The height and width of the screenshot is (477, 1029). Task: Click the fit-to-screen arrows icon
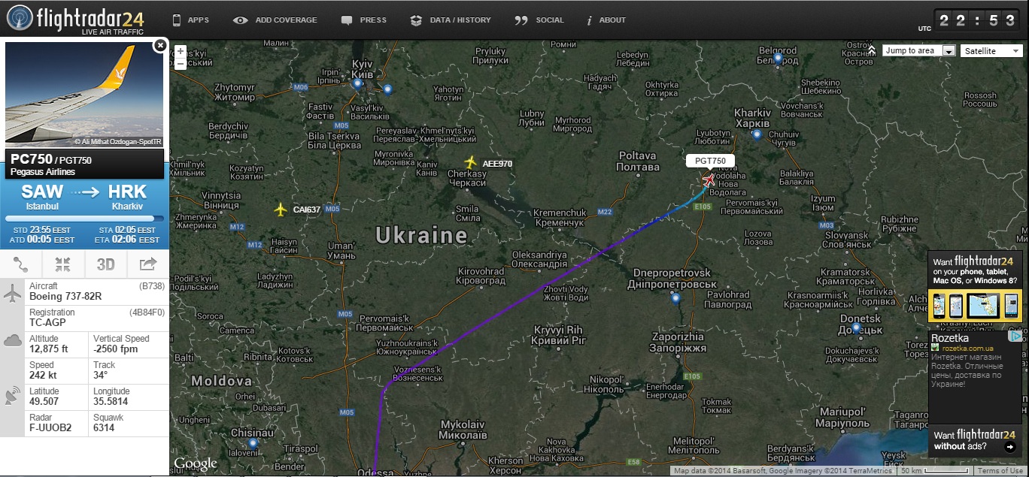pos(63,264)
